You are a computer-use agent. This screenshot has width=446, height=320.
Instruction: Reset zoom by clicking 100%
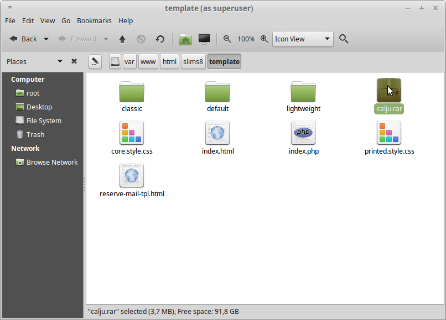(246, 39)
